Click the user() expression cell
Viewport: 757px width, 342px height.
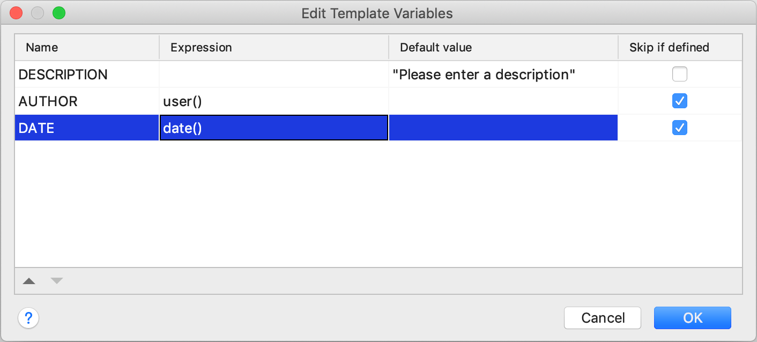tap(241, 101)
